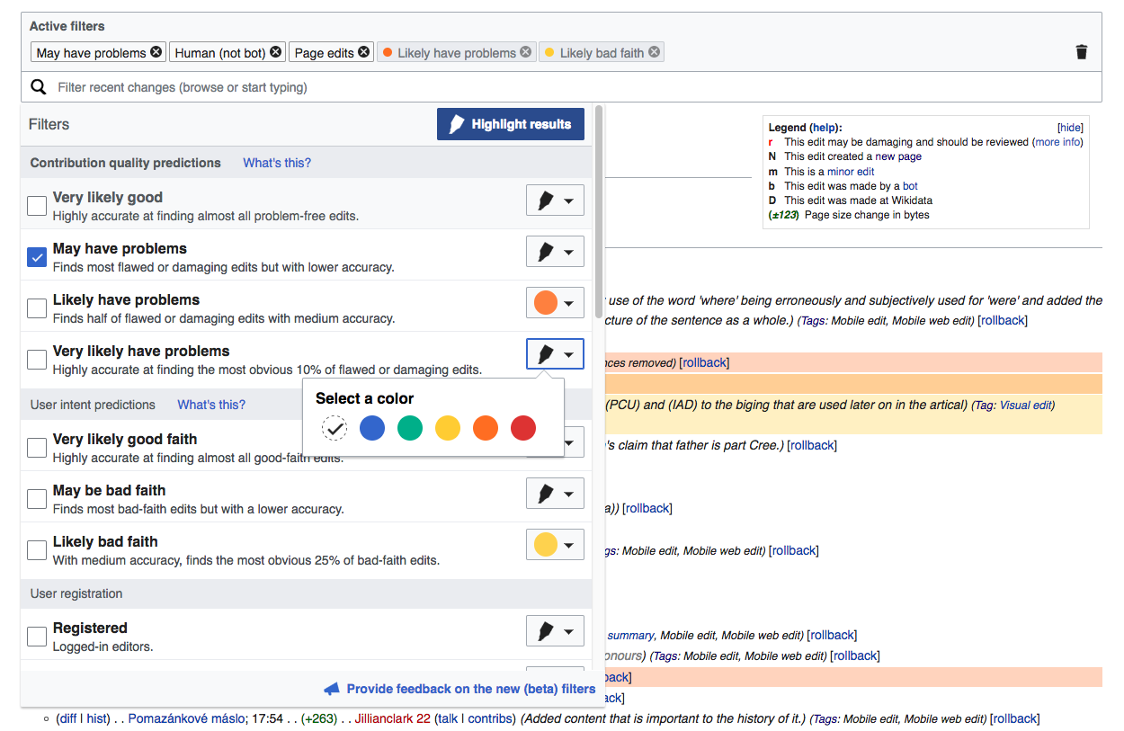Hide the legend box
The height and width of the screenshot is (731, 1124).
coord(1070,128)
